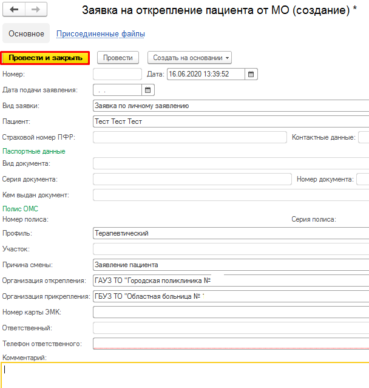Open calendar picker for the Дата field

coord(251,74)
